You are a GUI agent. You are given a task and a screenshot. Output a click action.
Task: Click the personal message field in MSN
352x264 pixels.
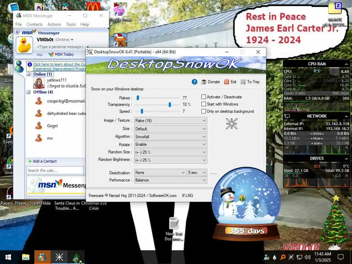tap(60, 47)
